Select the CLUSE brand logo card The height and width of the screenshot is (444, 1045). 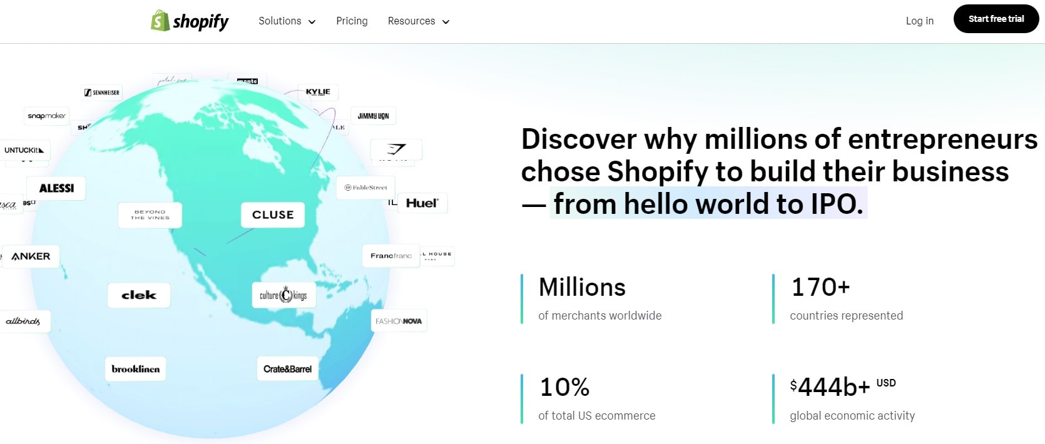[x=273, y=214]
